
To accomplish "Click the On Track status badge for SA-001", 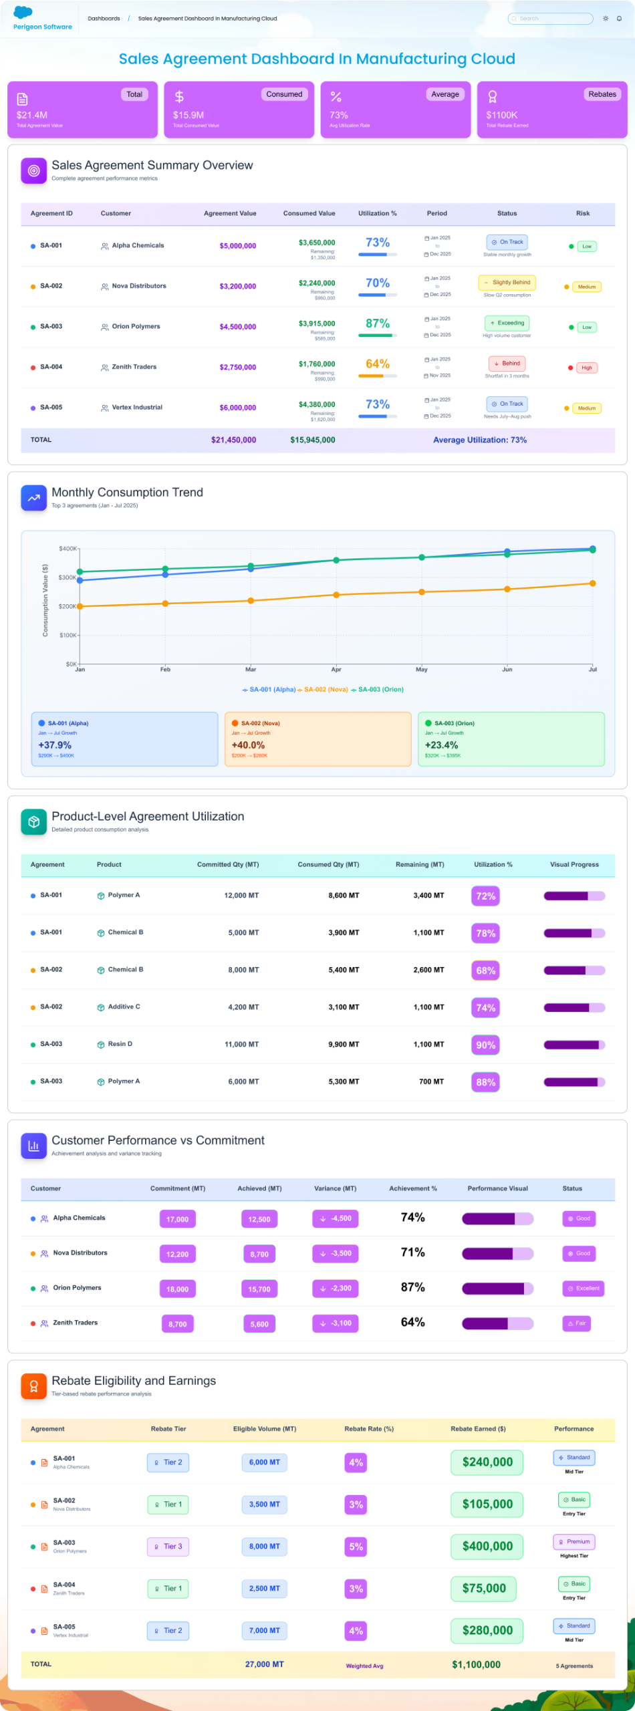I will pyautogui.click(x=507, y=242).
